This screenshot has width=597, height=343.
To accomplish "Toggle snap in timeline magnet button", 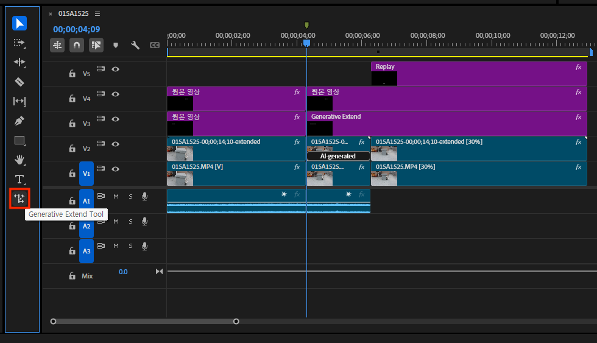I will click(77, 45).
